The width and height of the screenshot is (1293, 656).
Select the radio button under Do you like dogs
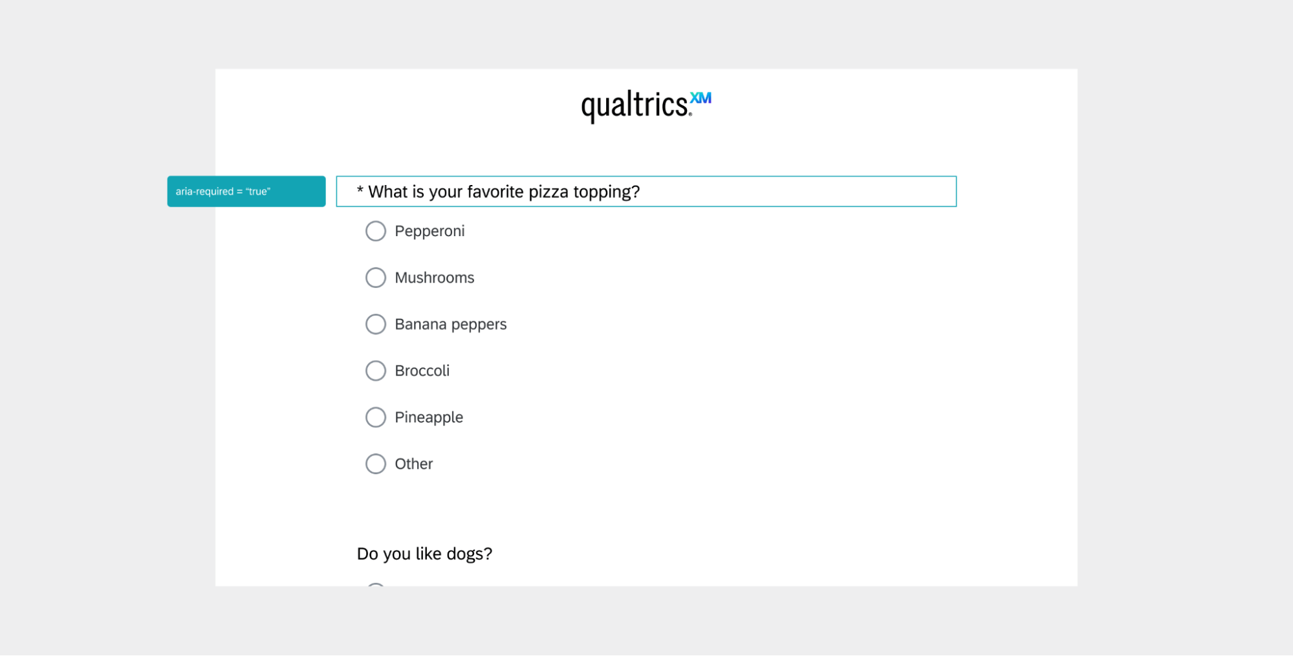pos(376,587)
